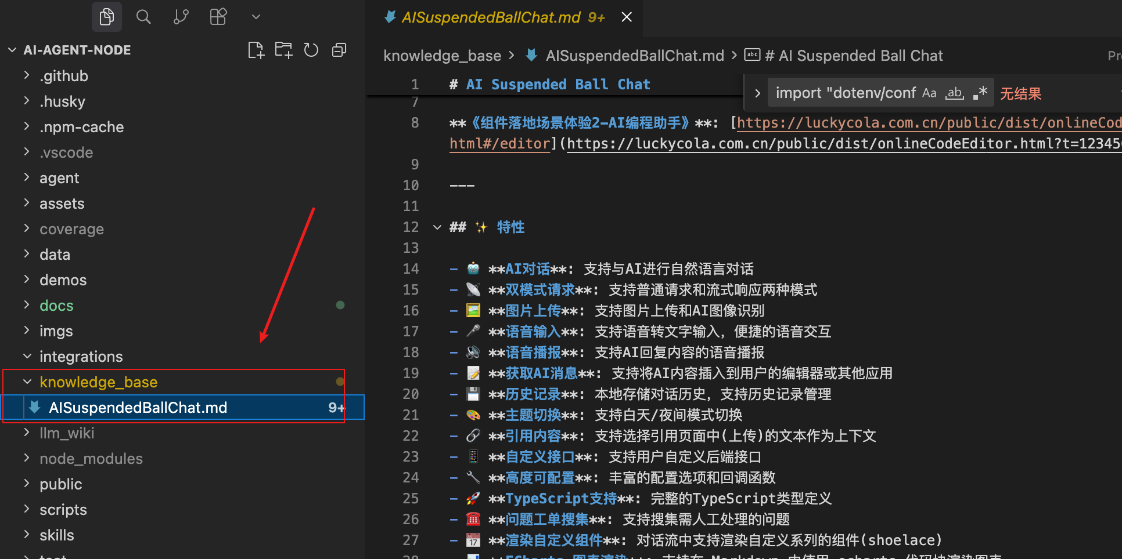Close the AISuspendedBallChat.md tab

coord(627,17)
